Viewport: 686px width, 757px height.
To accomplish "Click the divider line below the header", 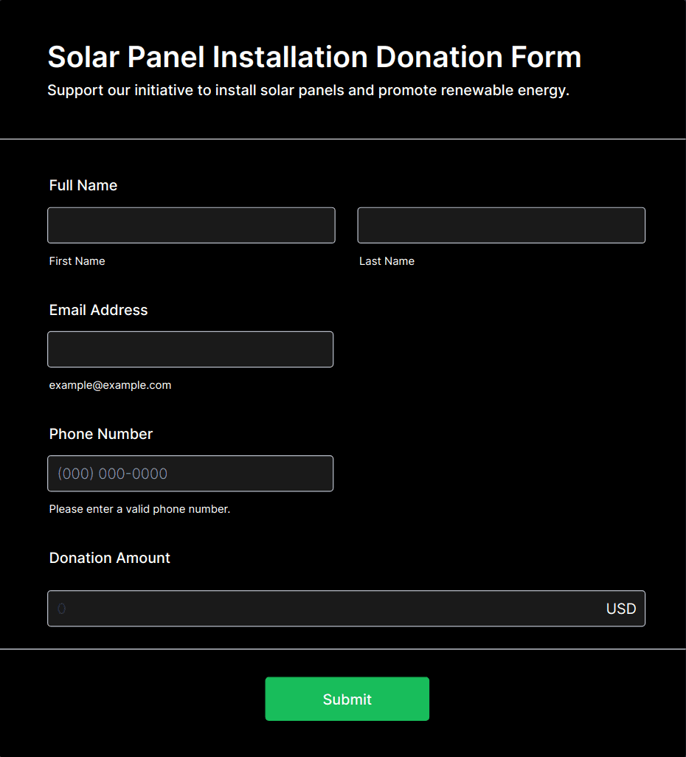I will point(343,139).
